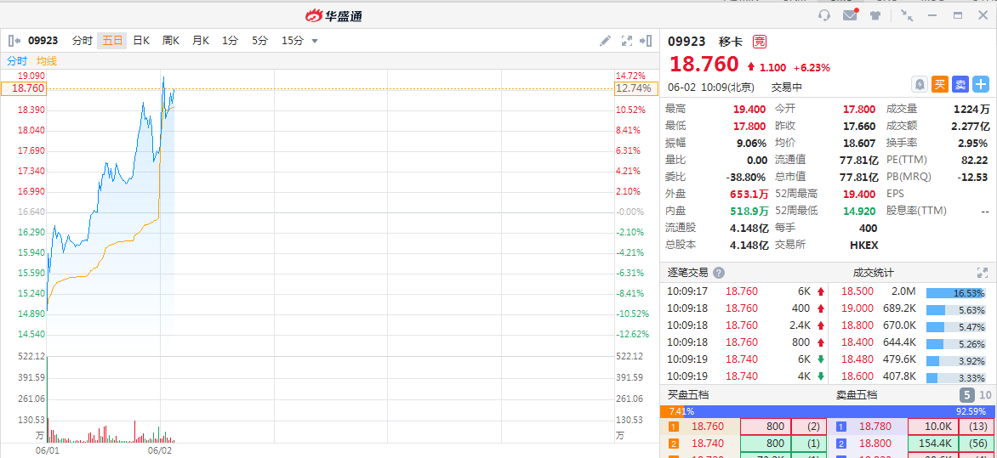Collapse the right quote panel icon
The height and width of the screenshot is (458, 997).
[x=646, y=41]
